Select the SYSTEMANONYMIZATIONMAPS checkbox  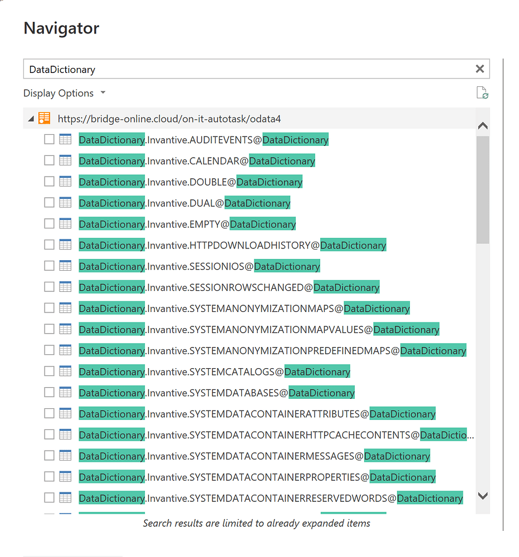(x=48, y=308)
